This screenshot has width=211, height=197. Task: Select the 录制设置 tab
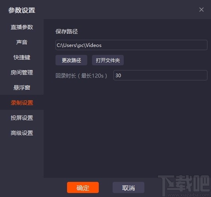(x=22, y=103)
